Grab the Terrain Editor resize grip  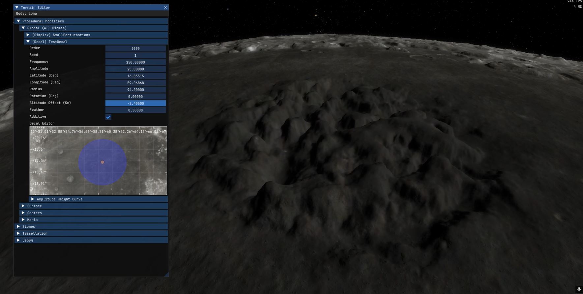coord(166,274)
